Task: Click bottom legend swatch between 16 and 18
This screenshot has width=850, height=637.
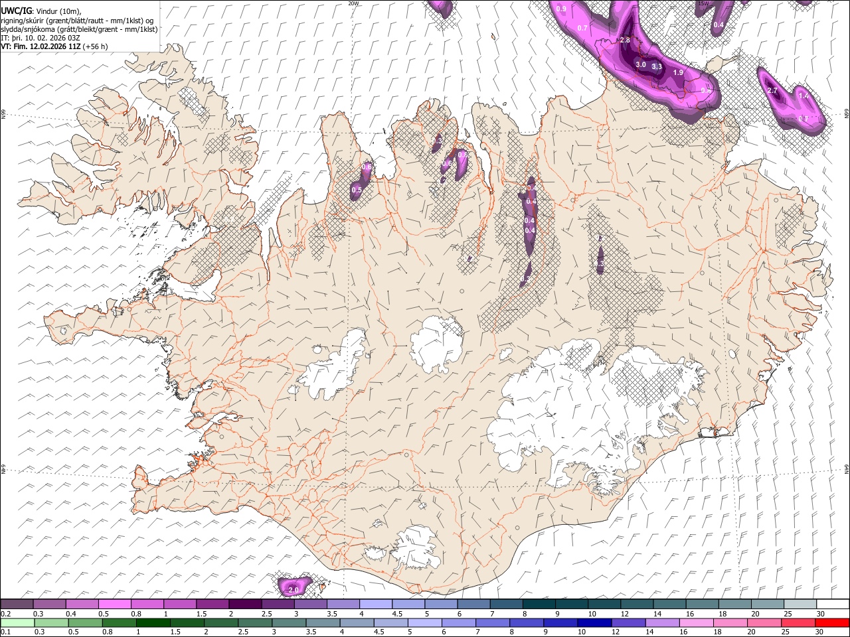Action: 697,622
